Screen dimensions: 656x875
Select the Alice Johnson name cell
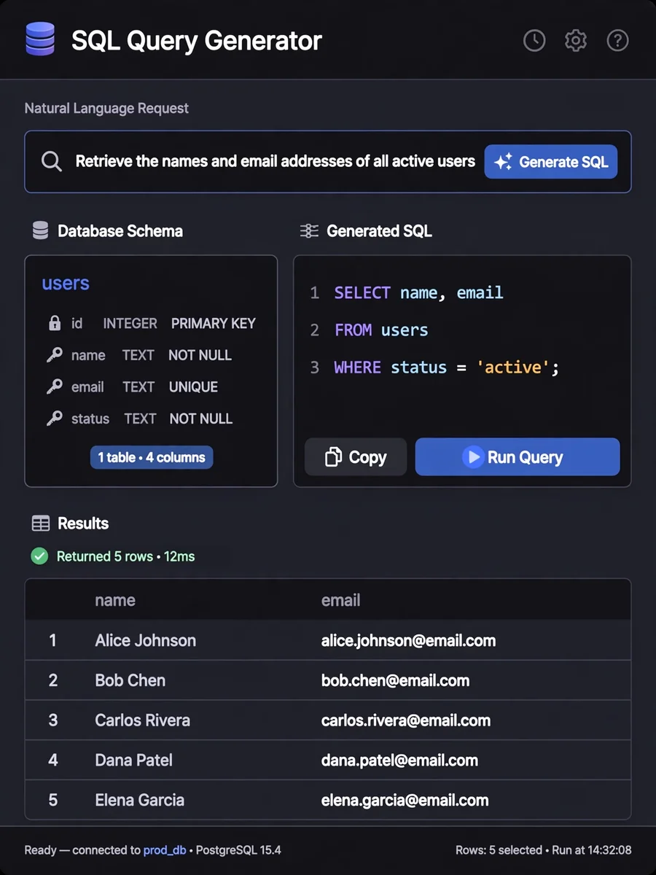(146, 641)
